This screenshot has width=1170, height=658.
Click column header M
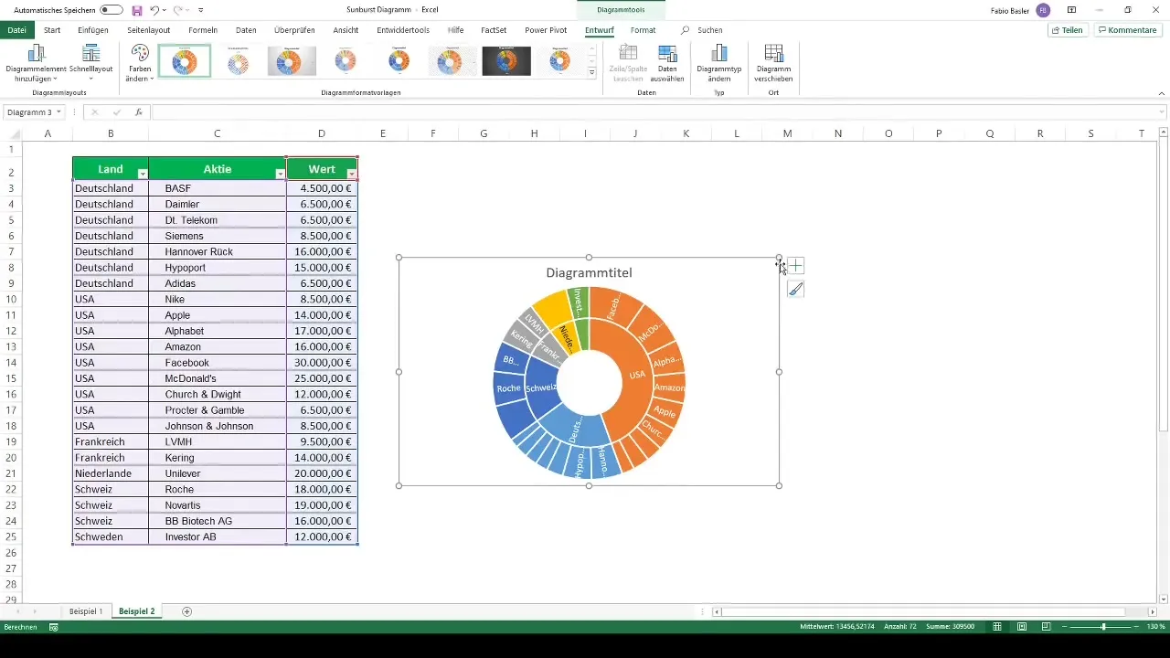(x=787, y=133)
